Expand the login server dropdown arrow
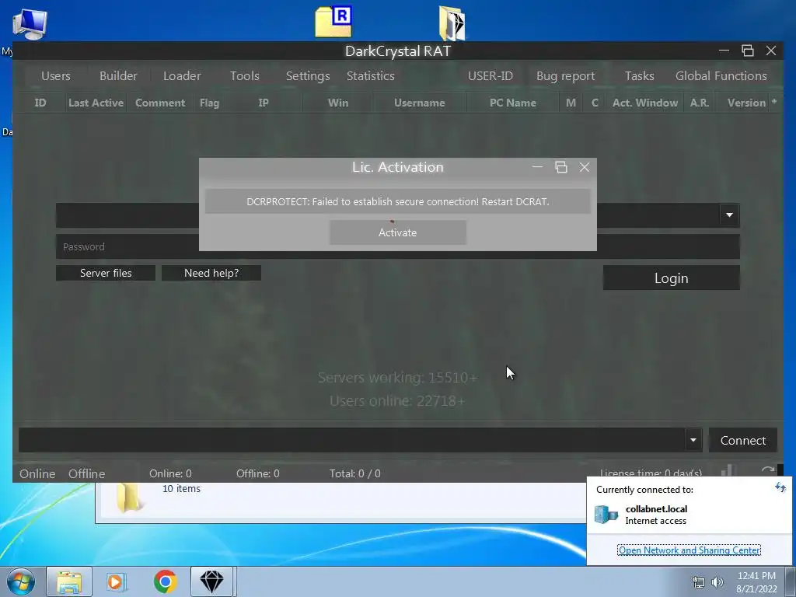The image size is (796, 597). (729, 215)
